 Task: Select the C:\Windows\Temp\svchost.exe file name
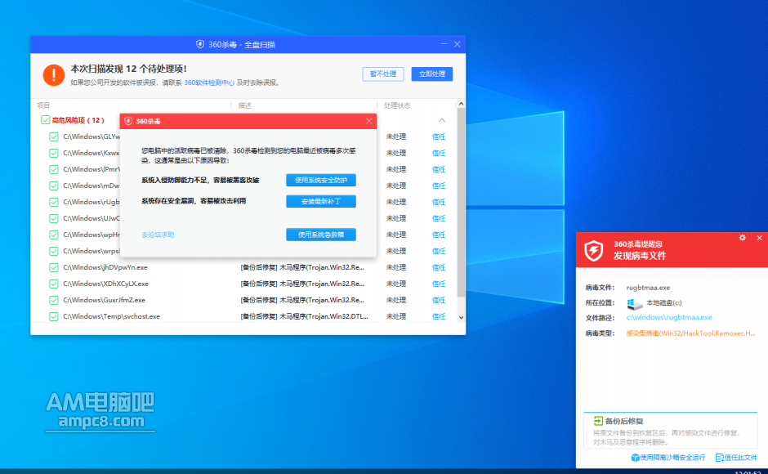(x=112, y=316)
